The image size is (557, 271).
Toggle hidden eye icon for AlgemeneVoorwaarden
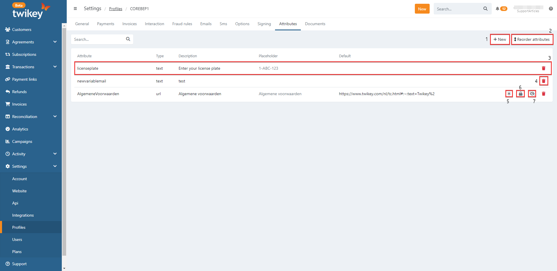coord(532,94)
